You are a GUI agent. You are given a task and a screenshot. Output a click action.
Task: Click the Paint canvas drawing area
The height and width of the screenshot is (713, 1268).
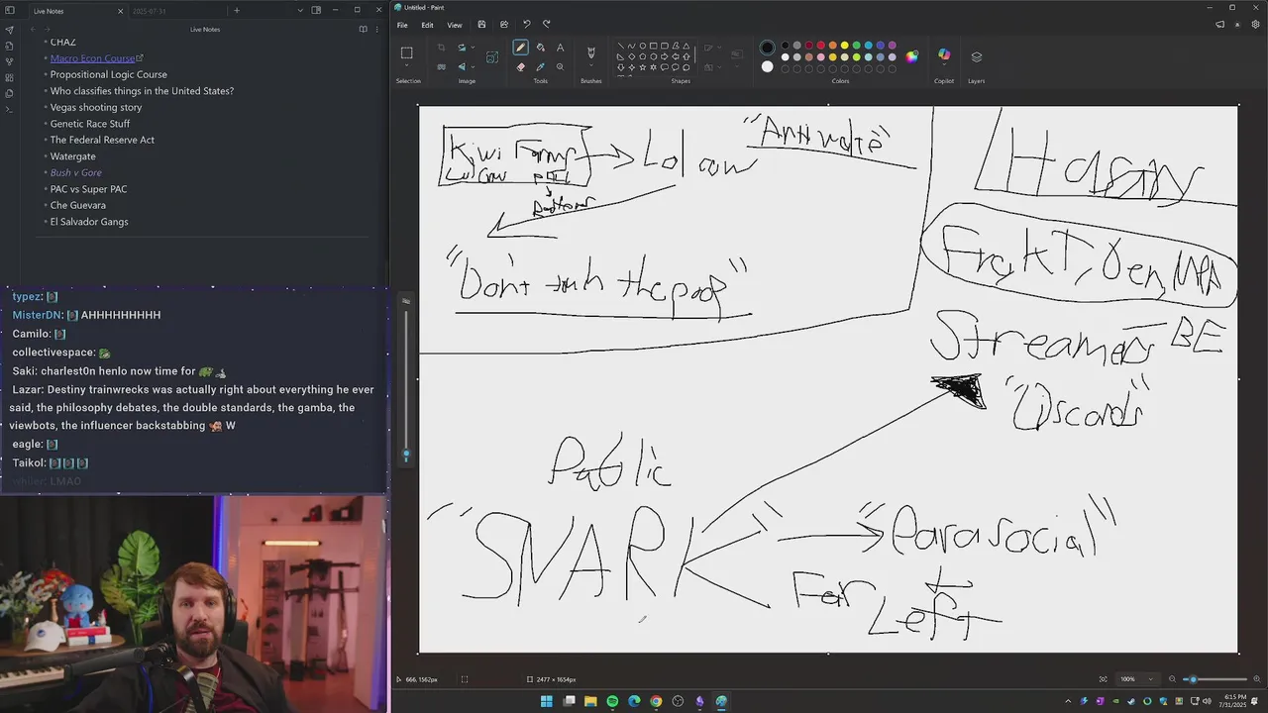828,378
